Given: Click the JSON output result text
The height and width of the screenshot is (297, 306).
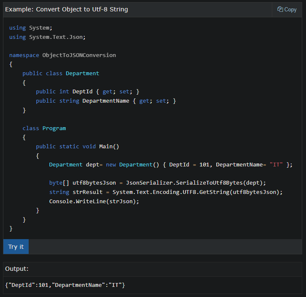Looking at the screenshot, I should click(65, 285).
